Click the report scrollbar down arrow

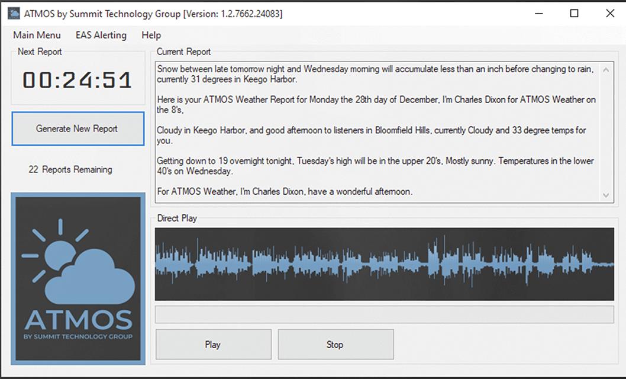coord(606,195)
